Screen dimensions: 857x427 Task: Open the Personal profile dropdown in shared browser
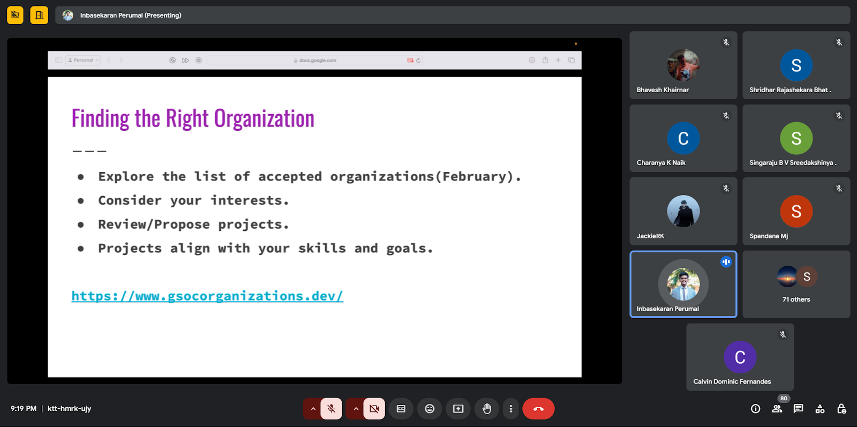[x=83, y=61]
